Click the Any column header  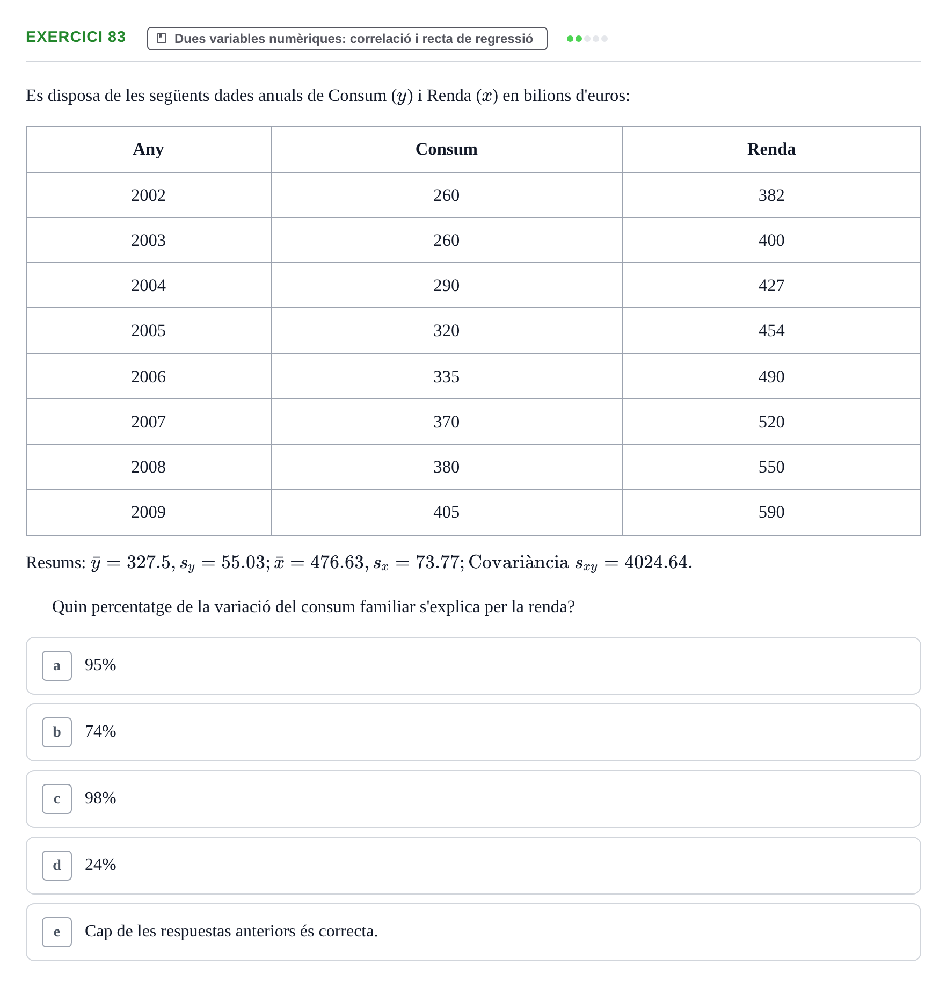(149, 149)
